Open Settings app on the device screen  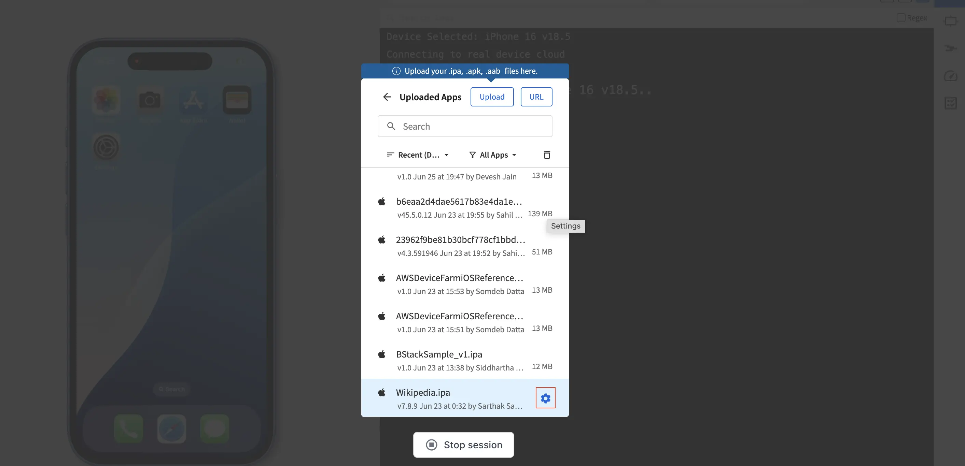(x=106, y=147)
